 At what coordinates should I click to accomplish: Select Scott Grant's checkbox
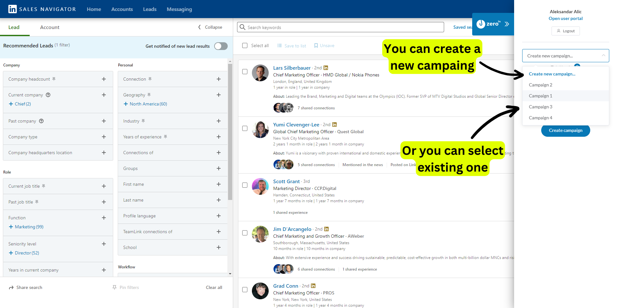pos(245,185)
